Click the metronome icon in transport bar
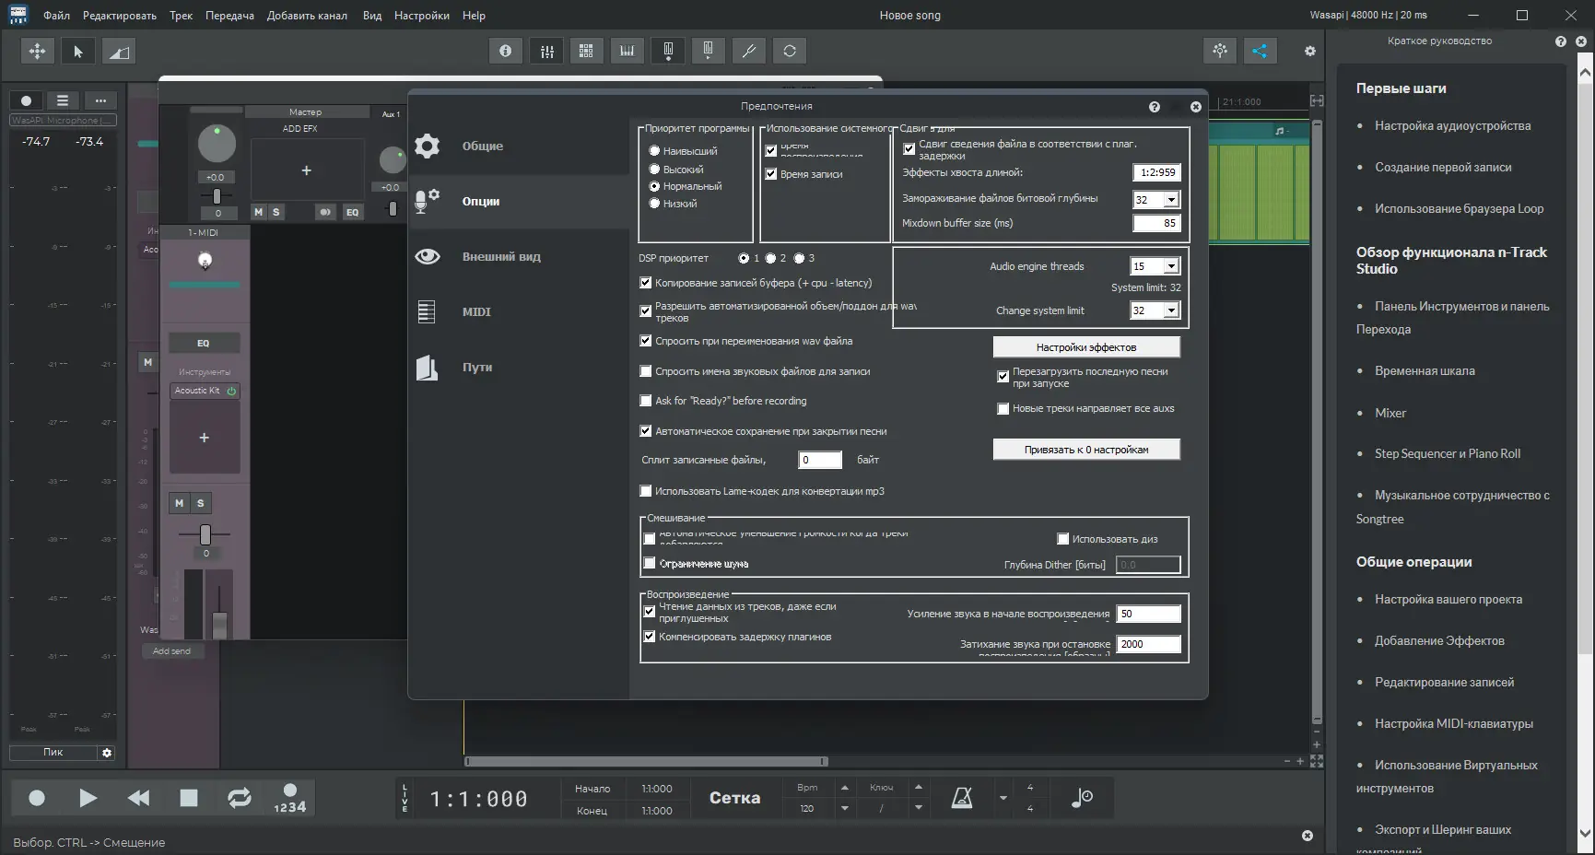Image resolution: width=1595 pixels, height=855 pixels. [961, 798]
